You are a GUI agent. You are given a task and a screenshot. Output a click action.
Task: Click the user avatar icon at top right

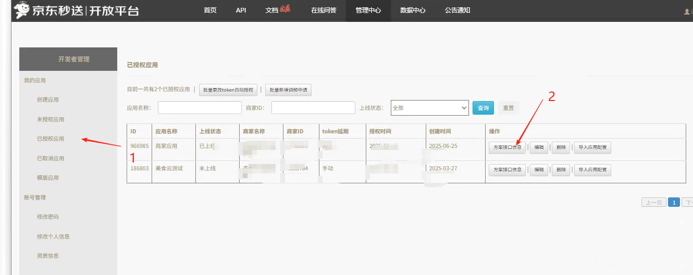687,11
